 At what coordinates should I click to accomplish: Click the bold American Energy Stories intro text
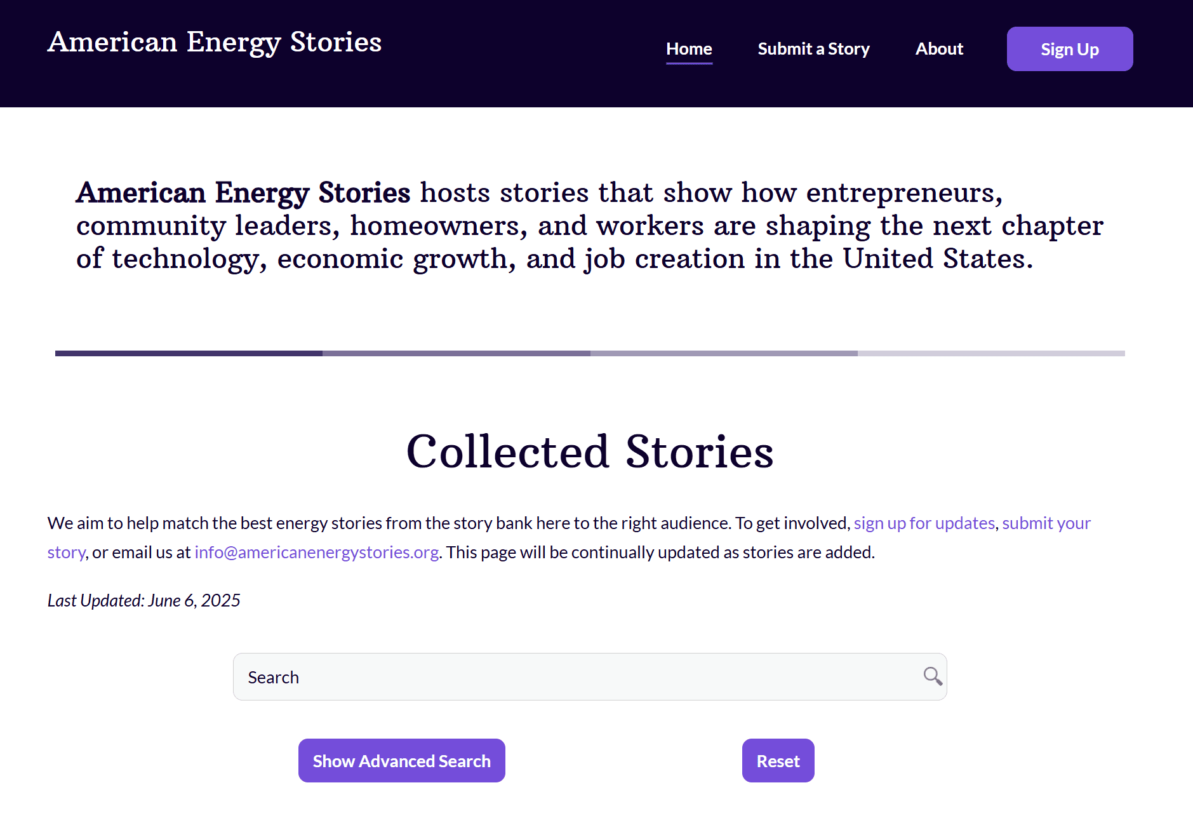click(243, 193)
